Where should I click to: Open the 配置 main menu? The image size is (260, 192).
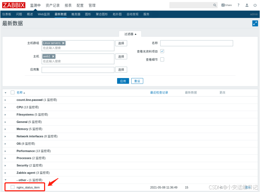click(x=80, y=5)
